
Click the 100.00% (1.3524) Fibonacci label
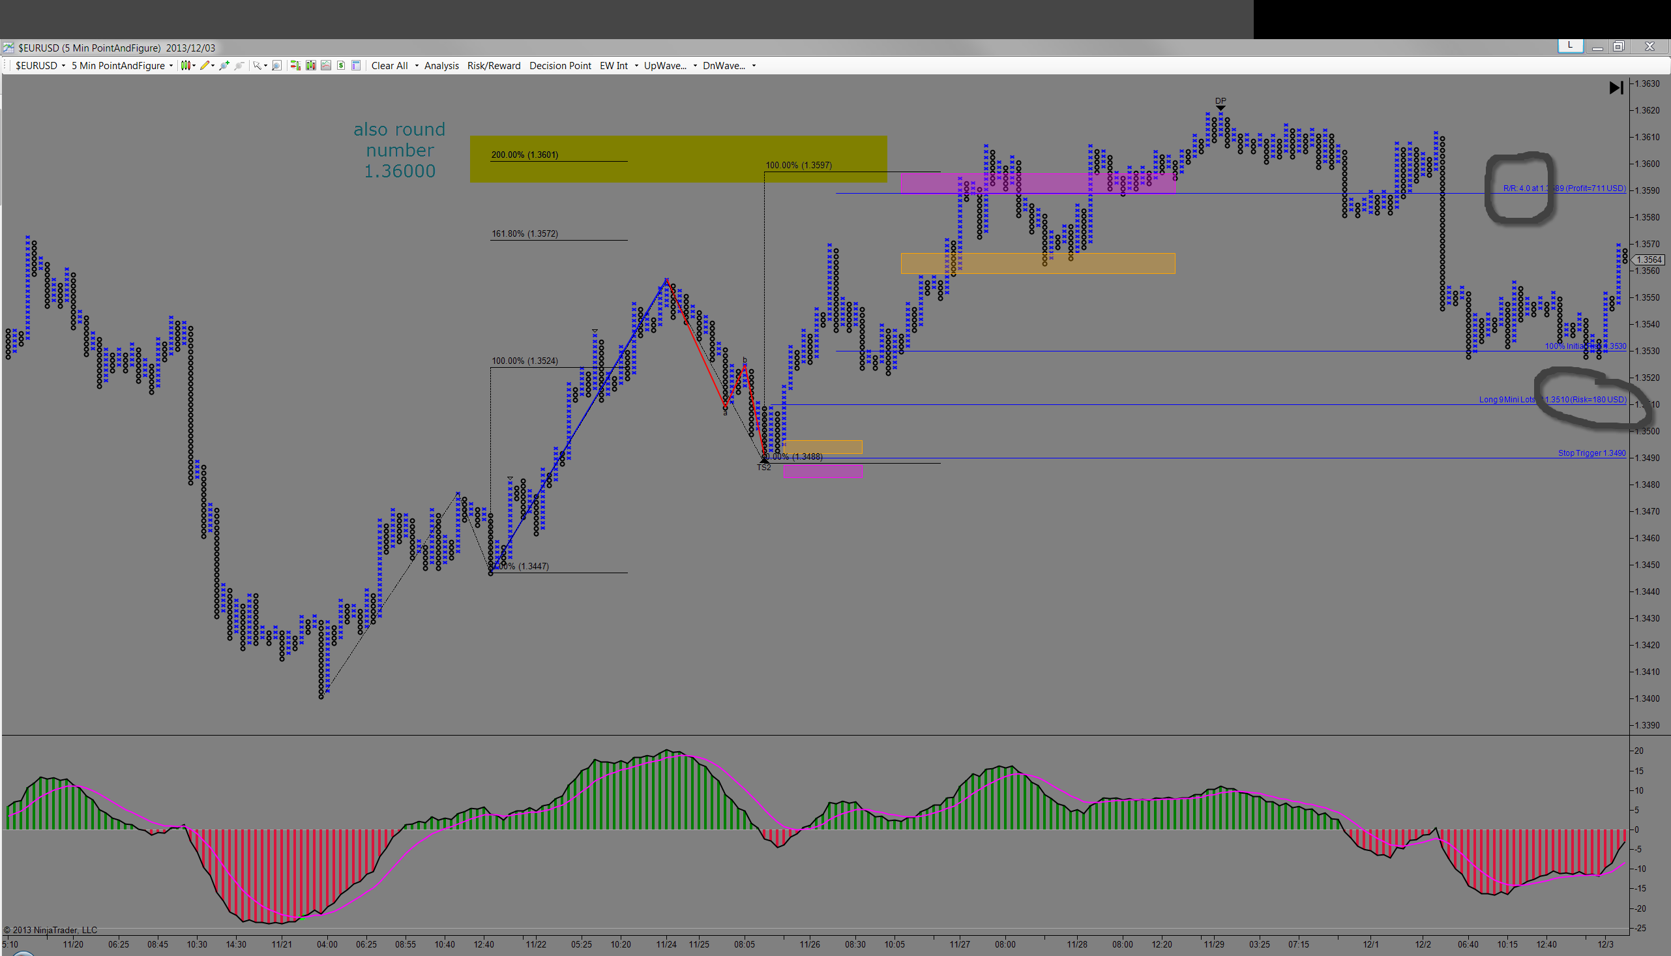coord(524,361)
